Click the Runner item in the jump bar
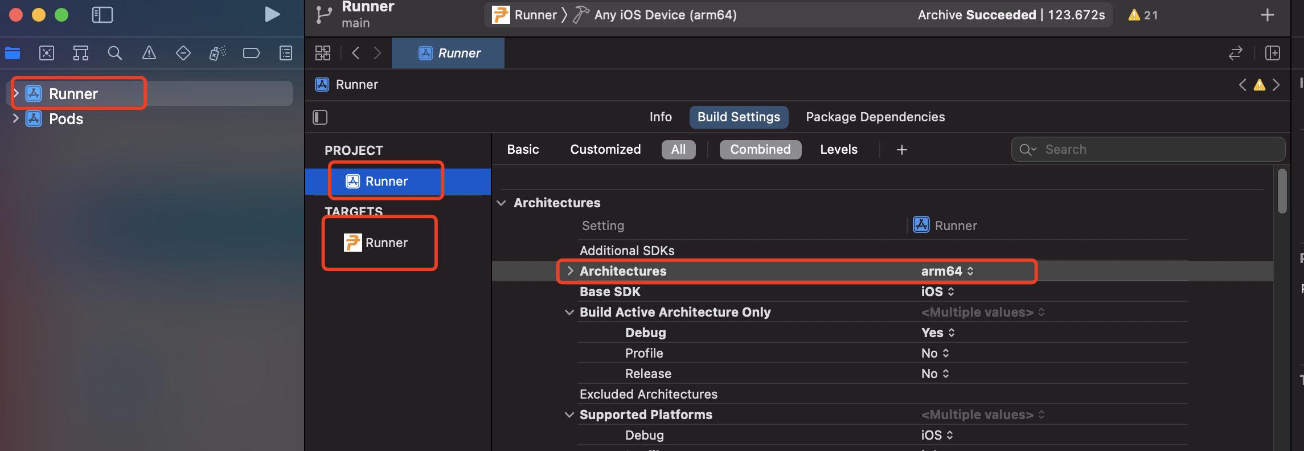This screenshot has width=1304, height=451. click(x=347, y=85)
